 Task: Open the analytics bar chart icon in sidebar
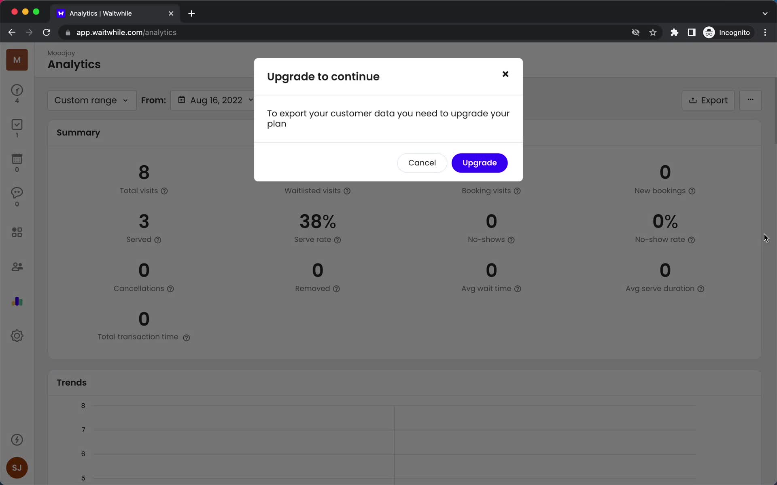(17, 302)
